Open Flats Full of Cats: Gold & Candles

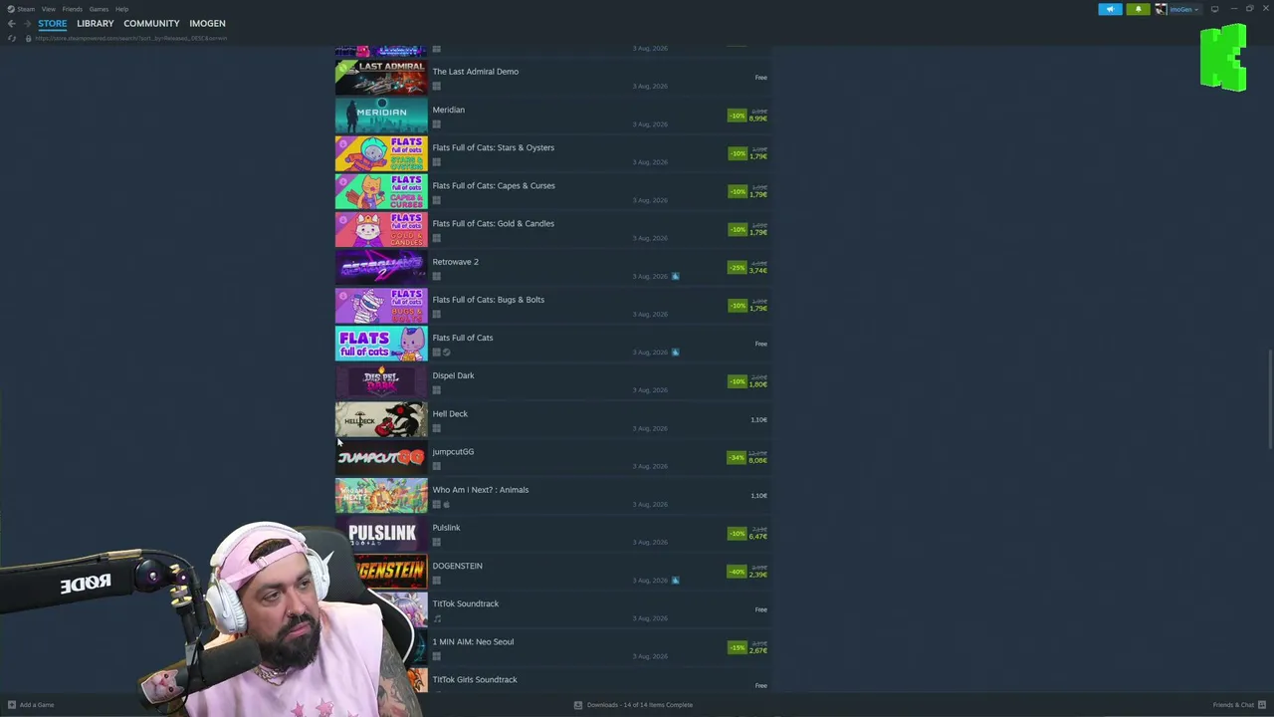[x=552, y=229]
